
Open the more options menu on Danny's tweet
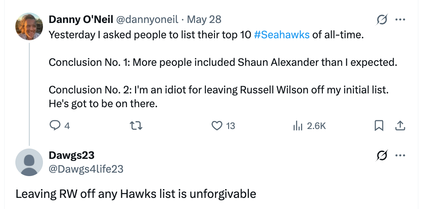[x=400, y=19]
